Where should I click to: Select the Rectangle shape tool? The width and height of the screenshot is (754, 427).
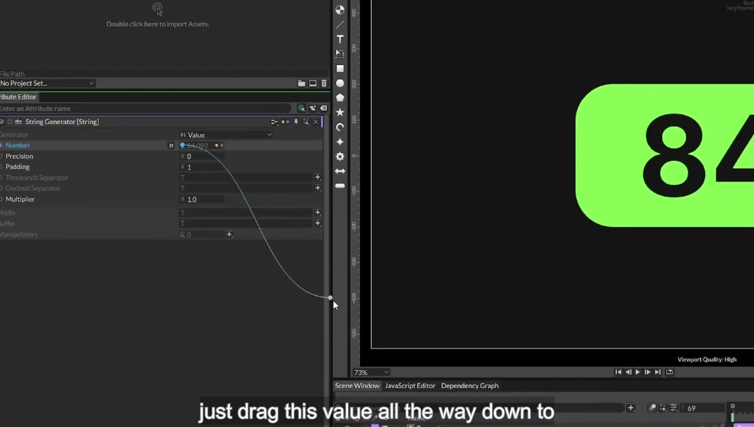click(340, 69)
